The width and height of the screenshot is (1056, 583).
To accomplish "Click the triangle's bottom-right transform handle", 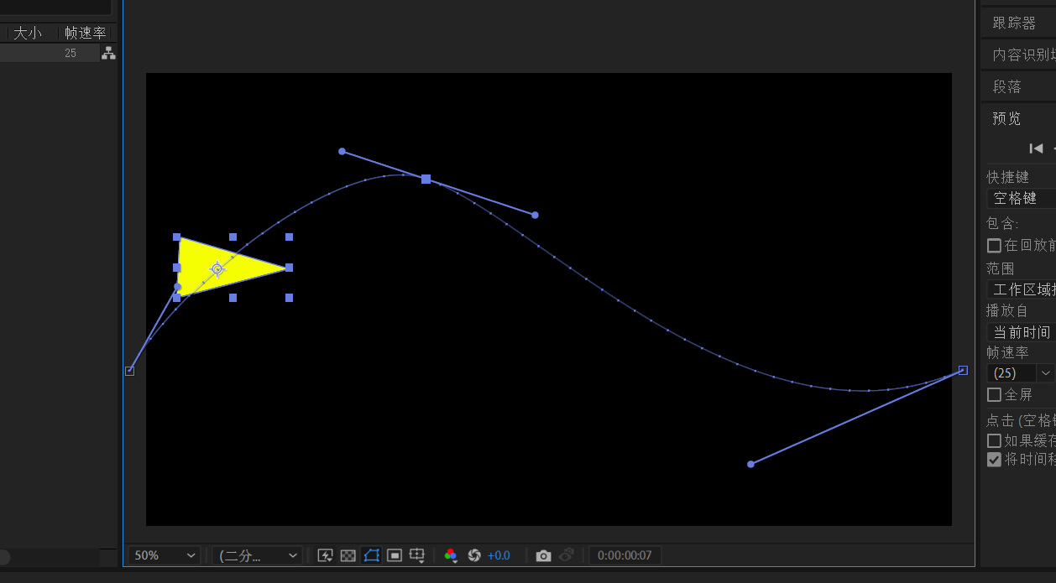I will point(289,298).
